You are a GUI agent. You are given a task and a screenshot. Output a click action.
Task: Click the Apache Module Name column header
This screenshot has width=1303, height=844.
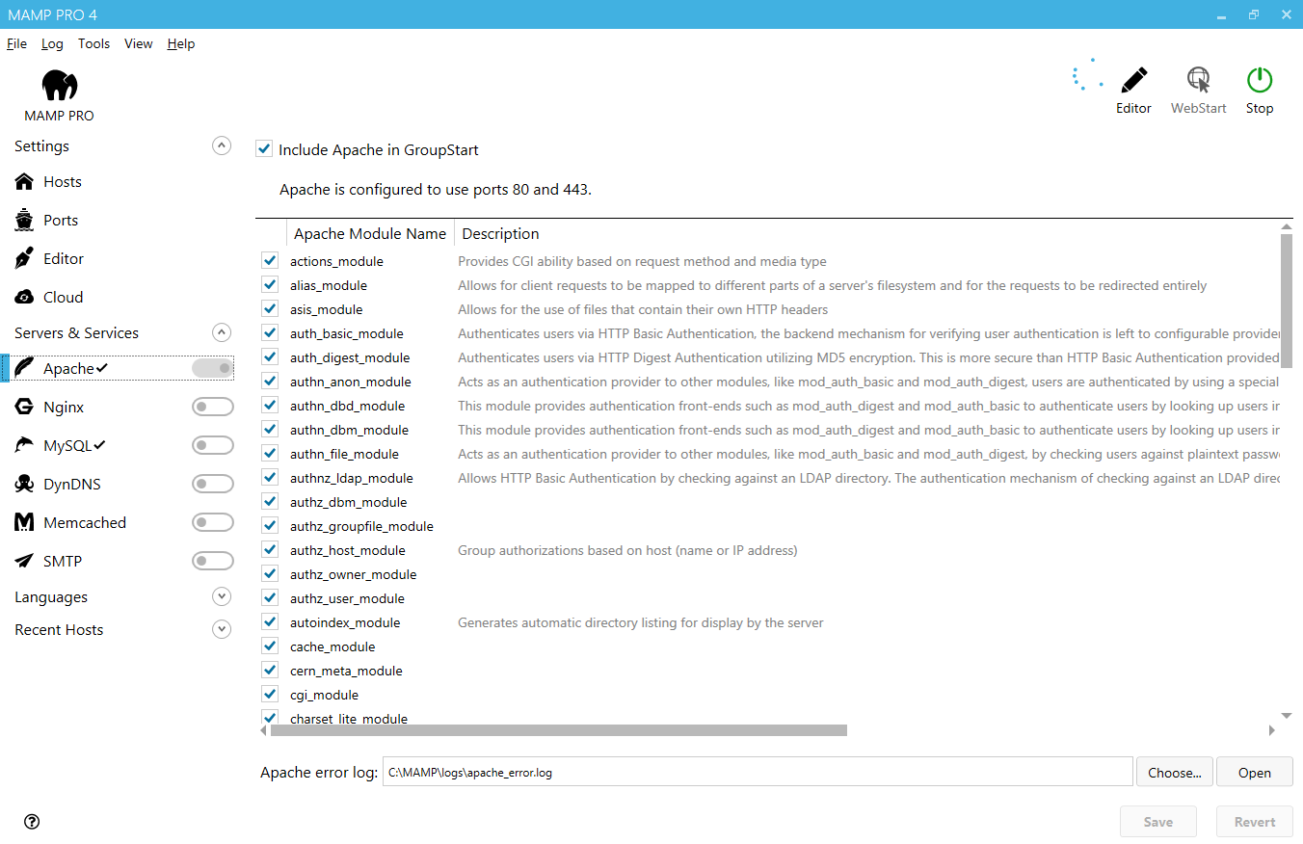[x=370, y=233]
